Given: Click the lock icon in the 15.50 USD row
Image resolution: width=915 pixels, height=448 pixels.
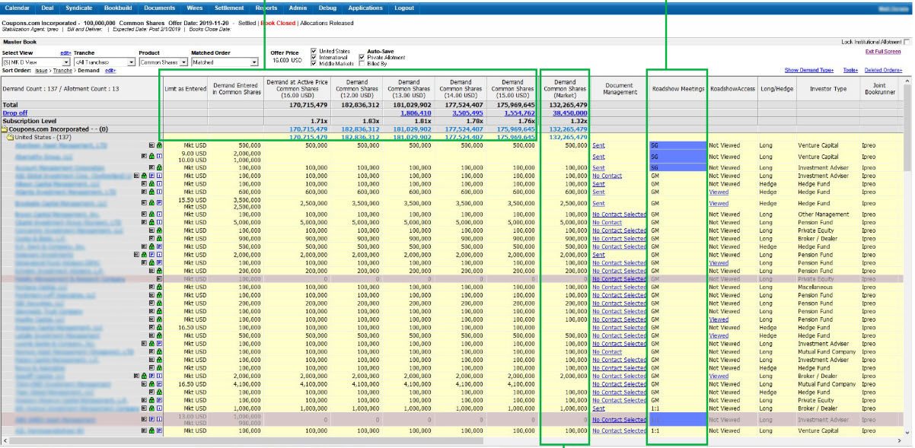Looking at the screenshot, I should [x=151, y=203].
